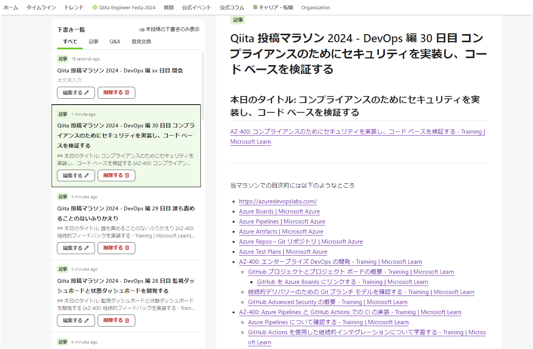
Task: Open GitHub Actions を使用した継続的インテグレーション link
Action: 367,337
